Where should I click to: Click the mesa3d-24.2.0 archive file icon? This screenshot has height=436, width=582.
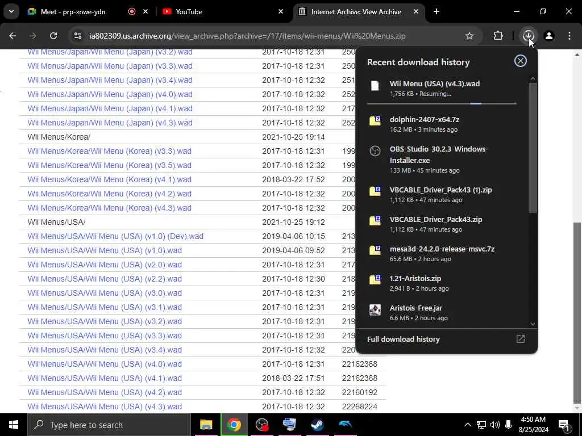point(375,250)
